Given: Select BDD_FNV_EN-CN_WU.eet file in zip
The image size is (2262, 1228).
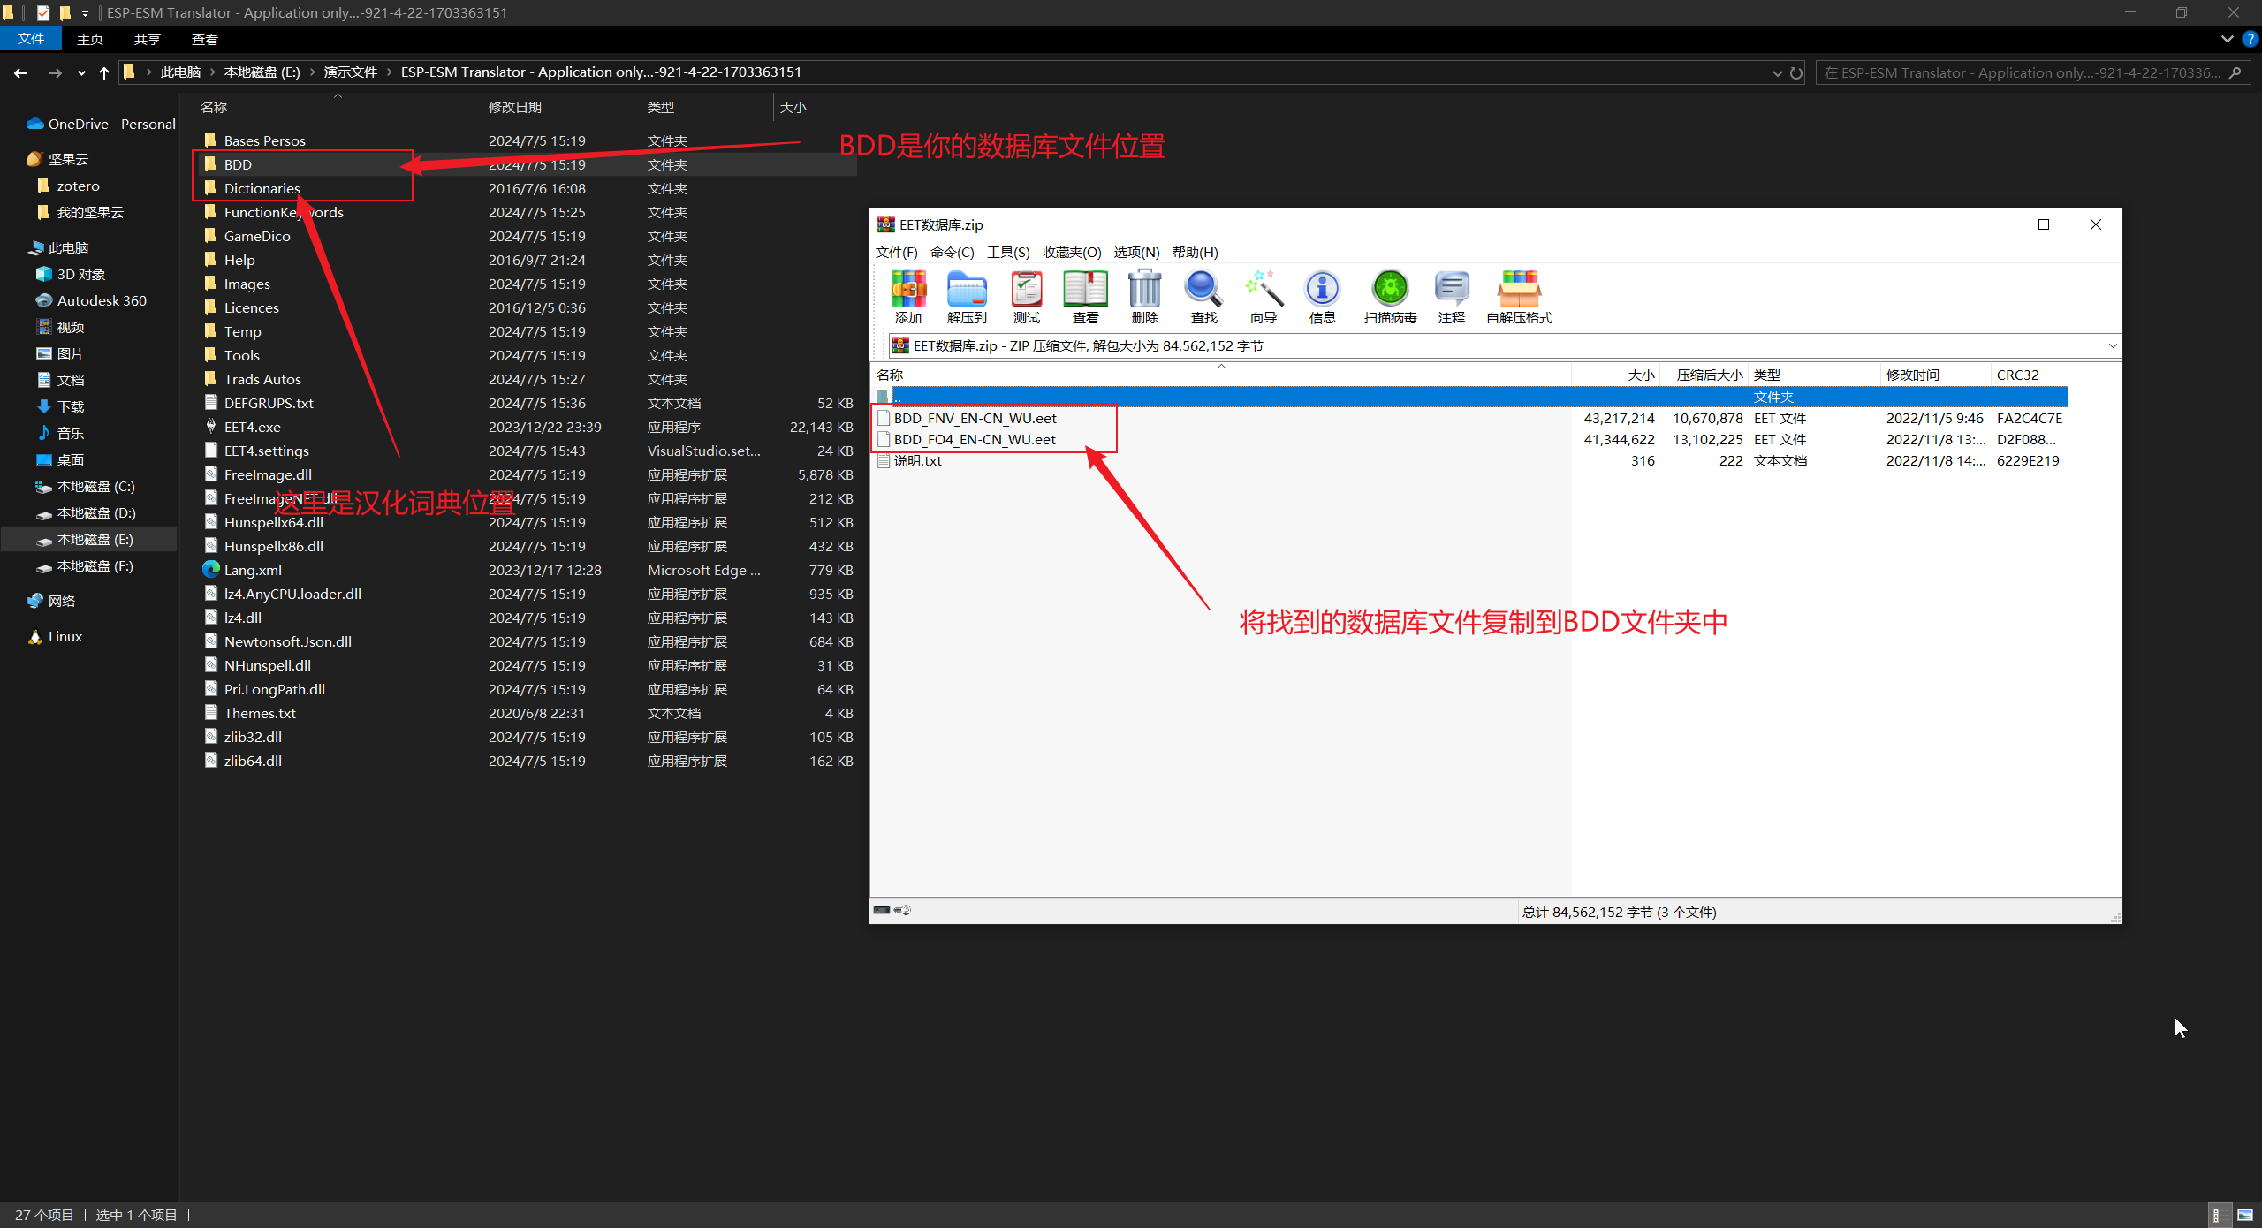Looking at the screenshot, I should [x=974, y=417].
